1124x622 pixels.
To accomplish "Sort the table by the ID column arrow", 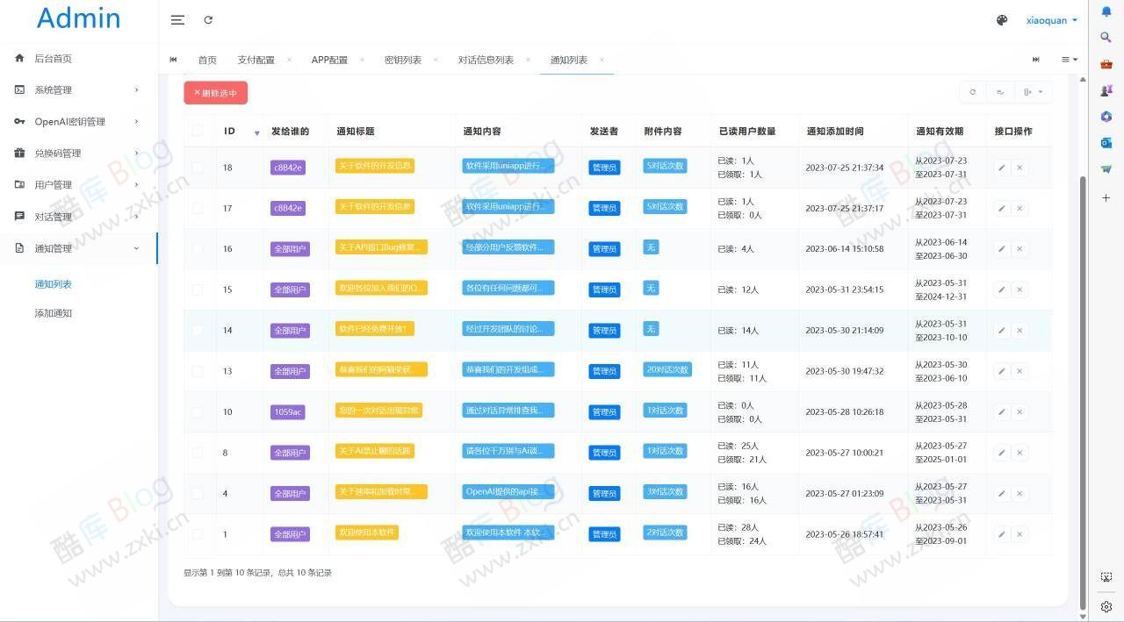I will point(256,133).
